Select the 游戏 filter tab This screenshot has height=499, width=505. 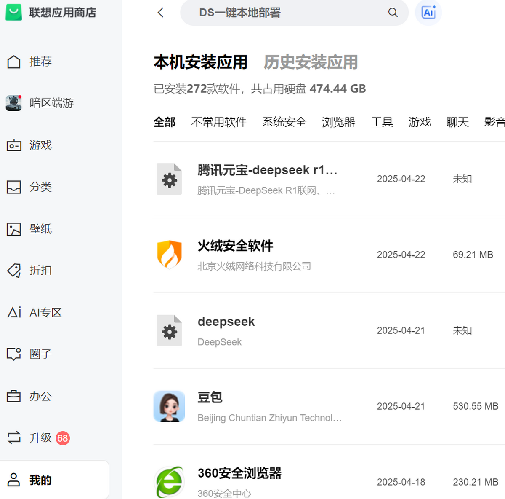point(420,122)
